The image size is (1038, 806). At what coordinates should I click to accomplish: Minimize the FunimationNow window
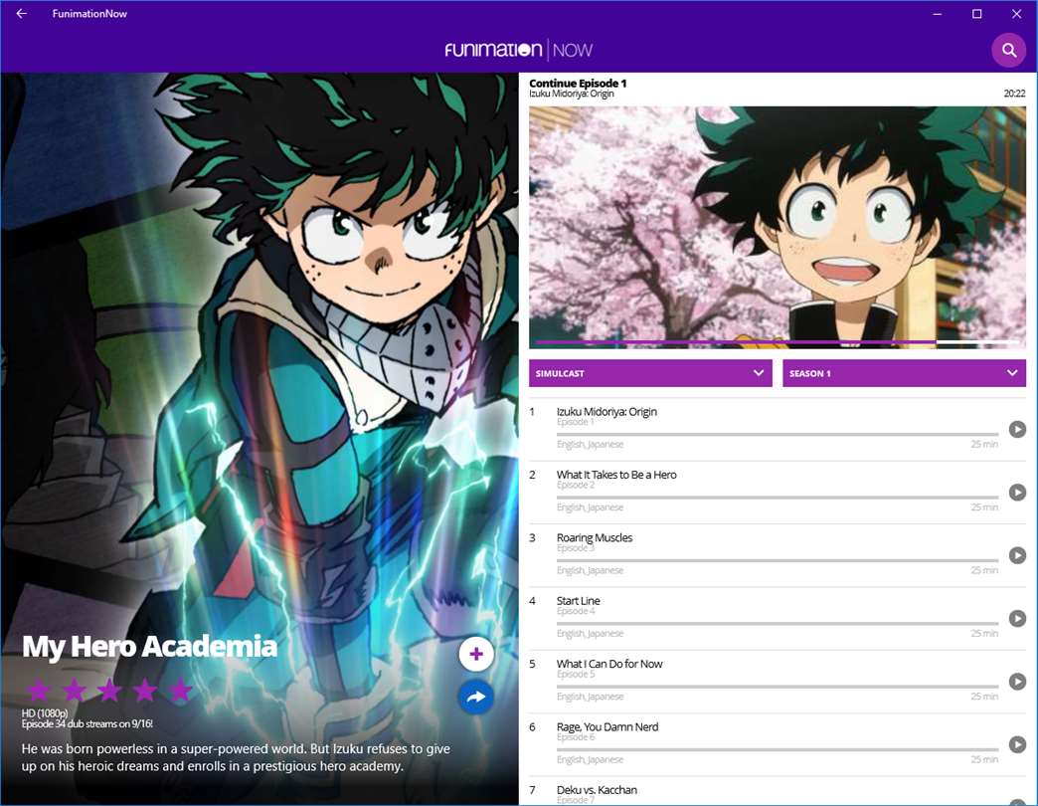click(937, 13)
